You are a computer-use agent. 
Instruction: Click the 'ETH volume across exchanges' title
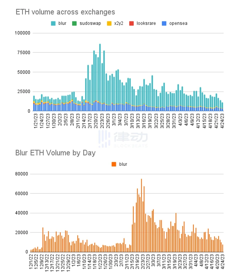coord(65,12)
